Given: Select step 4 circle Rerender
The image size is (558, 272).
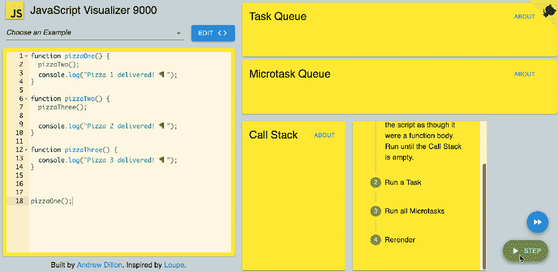Looking at the screenshot, I should pyautogui.click(x=376, y=240).
